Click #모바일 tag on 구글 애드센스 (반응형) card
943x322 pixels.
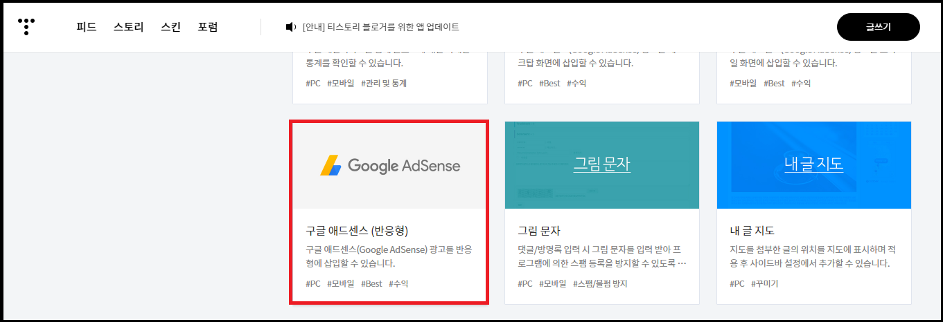[x=340, y=283]
